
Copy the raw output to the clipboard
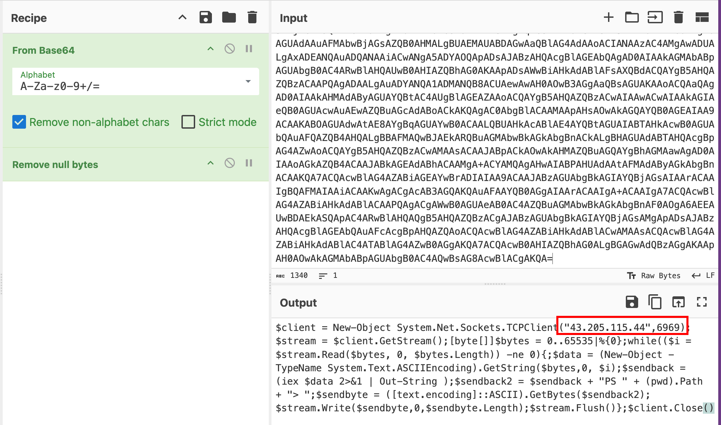[655, 302]
